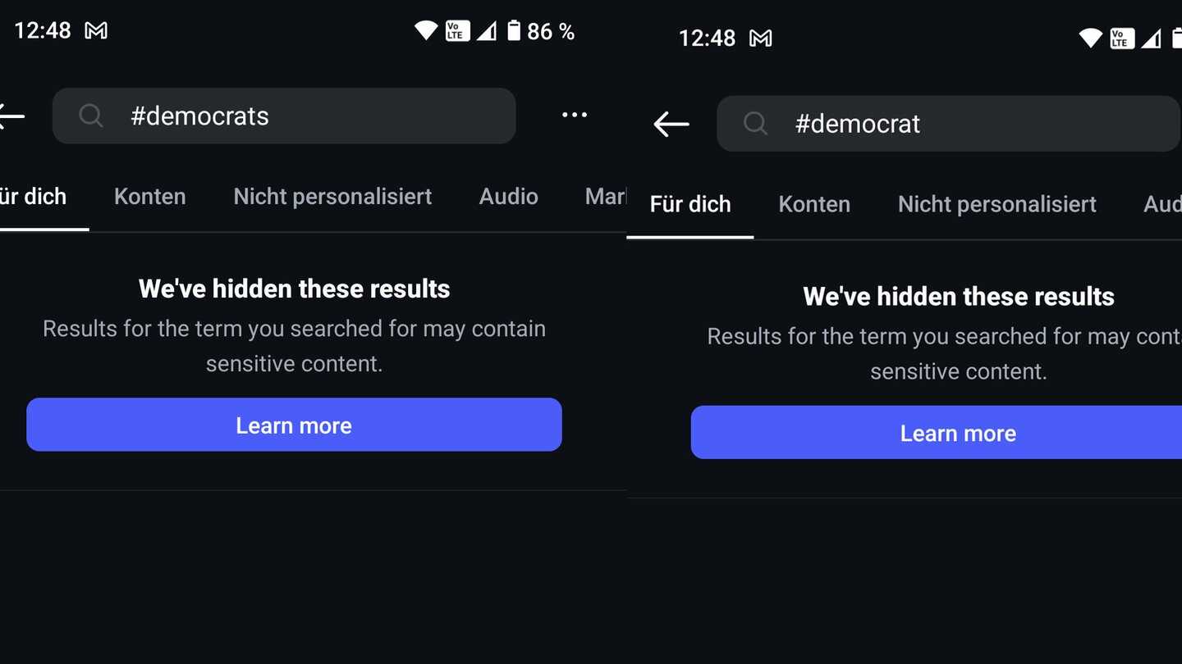
Task: Open the Audio tab
Action: point(508,197)
